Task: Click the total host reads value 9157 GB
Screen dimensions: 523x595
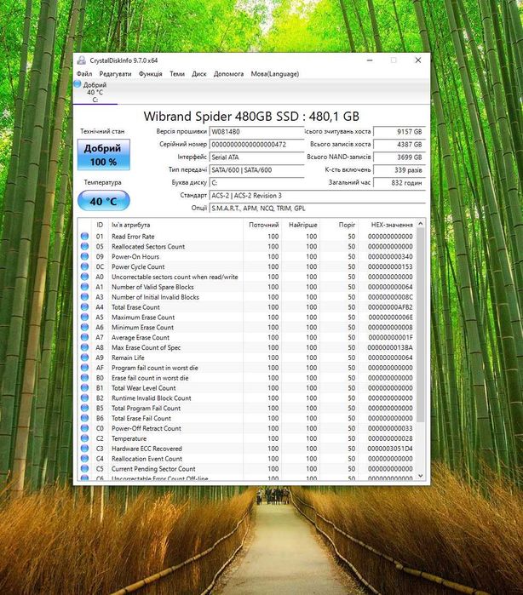Action: tap(399, 132)
